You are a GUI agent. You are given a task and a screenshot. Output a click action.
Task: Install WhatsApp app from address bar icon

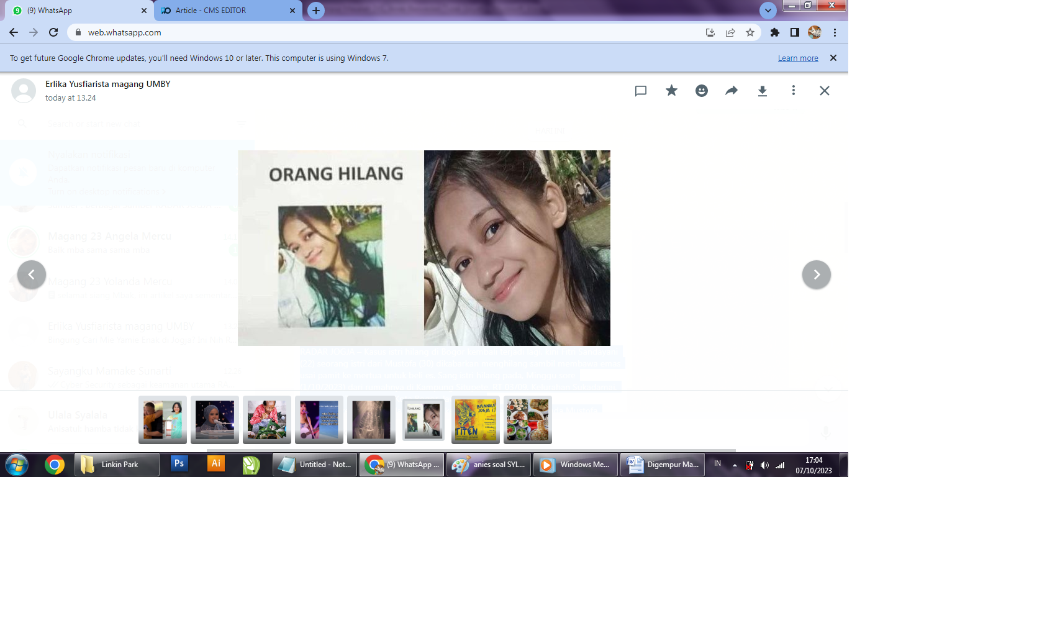[710, 32]
